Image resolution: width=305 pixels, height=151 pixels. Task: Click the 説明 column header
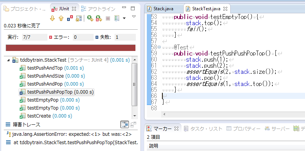click(154, 146)
